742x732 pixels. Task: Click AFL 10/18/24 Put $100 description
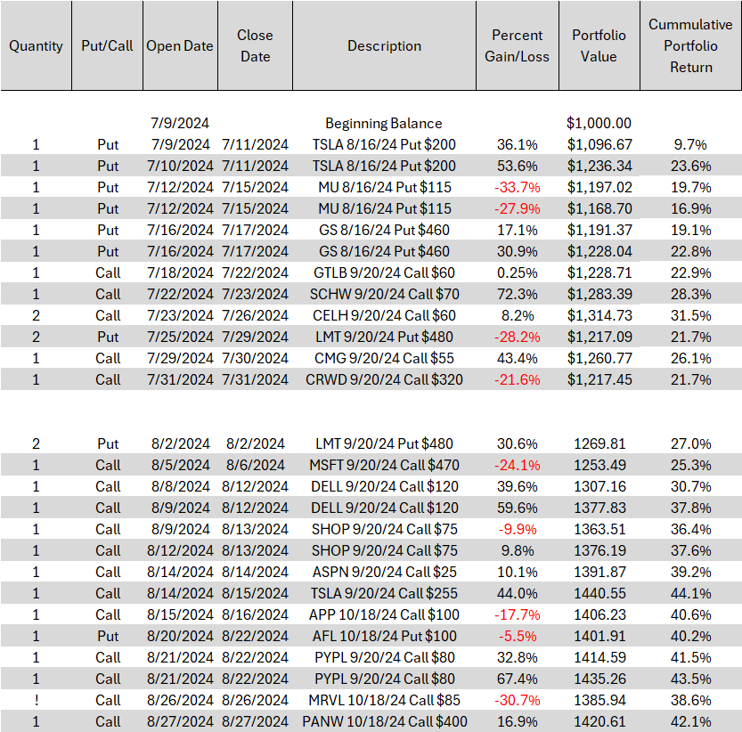point(384,636)
